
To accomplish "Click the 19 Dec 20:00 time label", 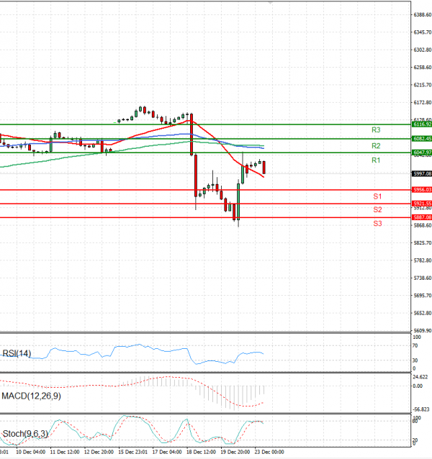I will (235, 452).
